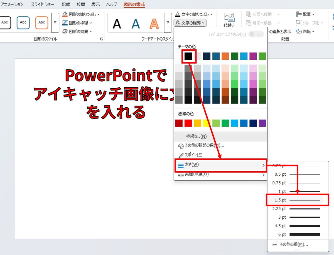The height and width of the screenshot is (255, 334).
Task: Click the Shape Fill paint bucket icon
Action: 65,14
